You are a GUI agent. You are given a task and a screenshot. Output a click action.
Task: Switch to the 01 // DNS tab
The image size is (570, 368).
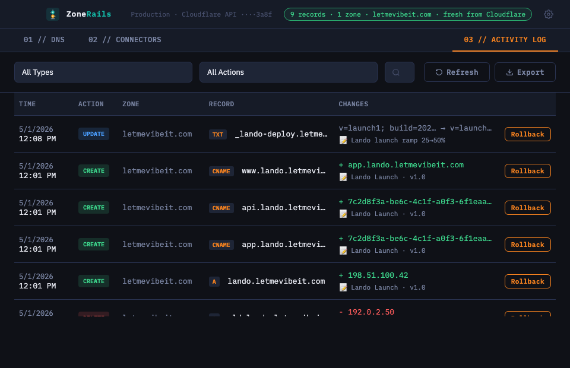coord(44,40)
